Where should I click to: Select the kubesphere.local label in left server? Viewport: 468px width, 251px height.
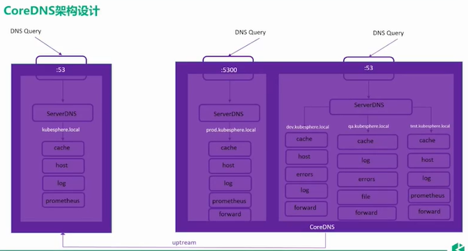(61, 129)
